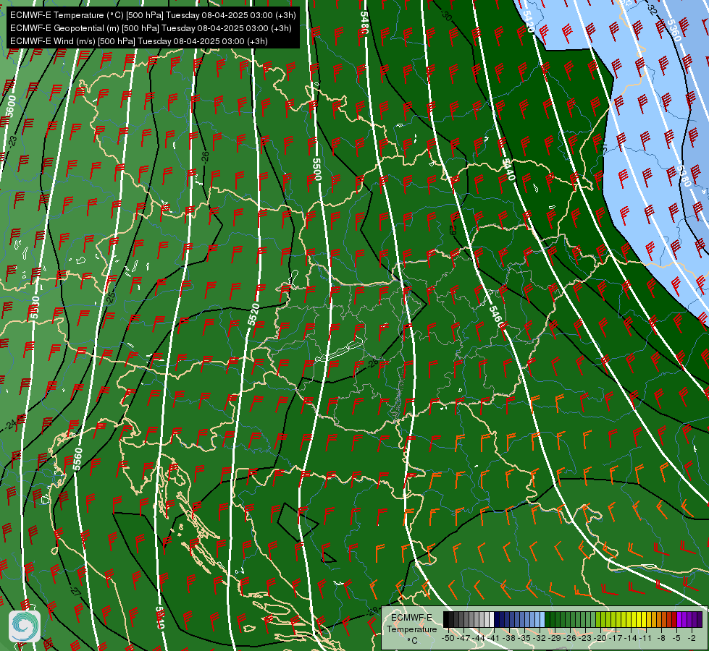
Task: Click the swirl logo icon
Action: click(25, 626)
